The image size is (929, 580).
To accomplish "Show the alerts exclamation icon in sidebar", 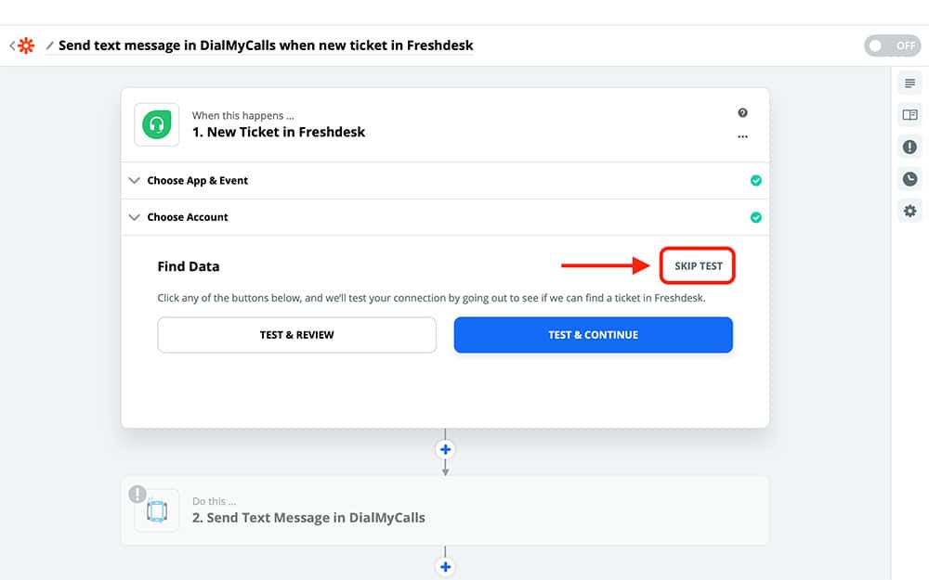I will tap(909, 147).
